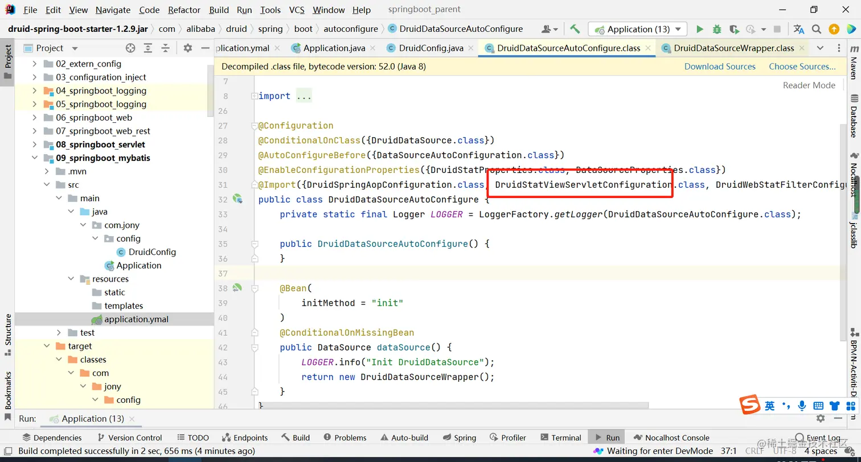Open Search Everywhere magnifier icon
861x462 pixels.
tap(817, 29)
